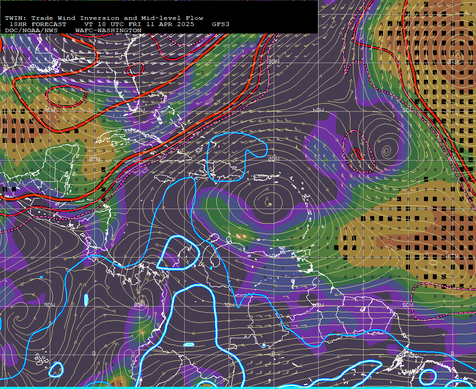Click the '60W' label on the 25N line
The height and width of the screenshot is (389, 476).
(x=319, y=110)
